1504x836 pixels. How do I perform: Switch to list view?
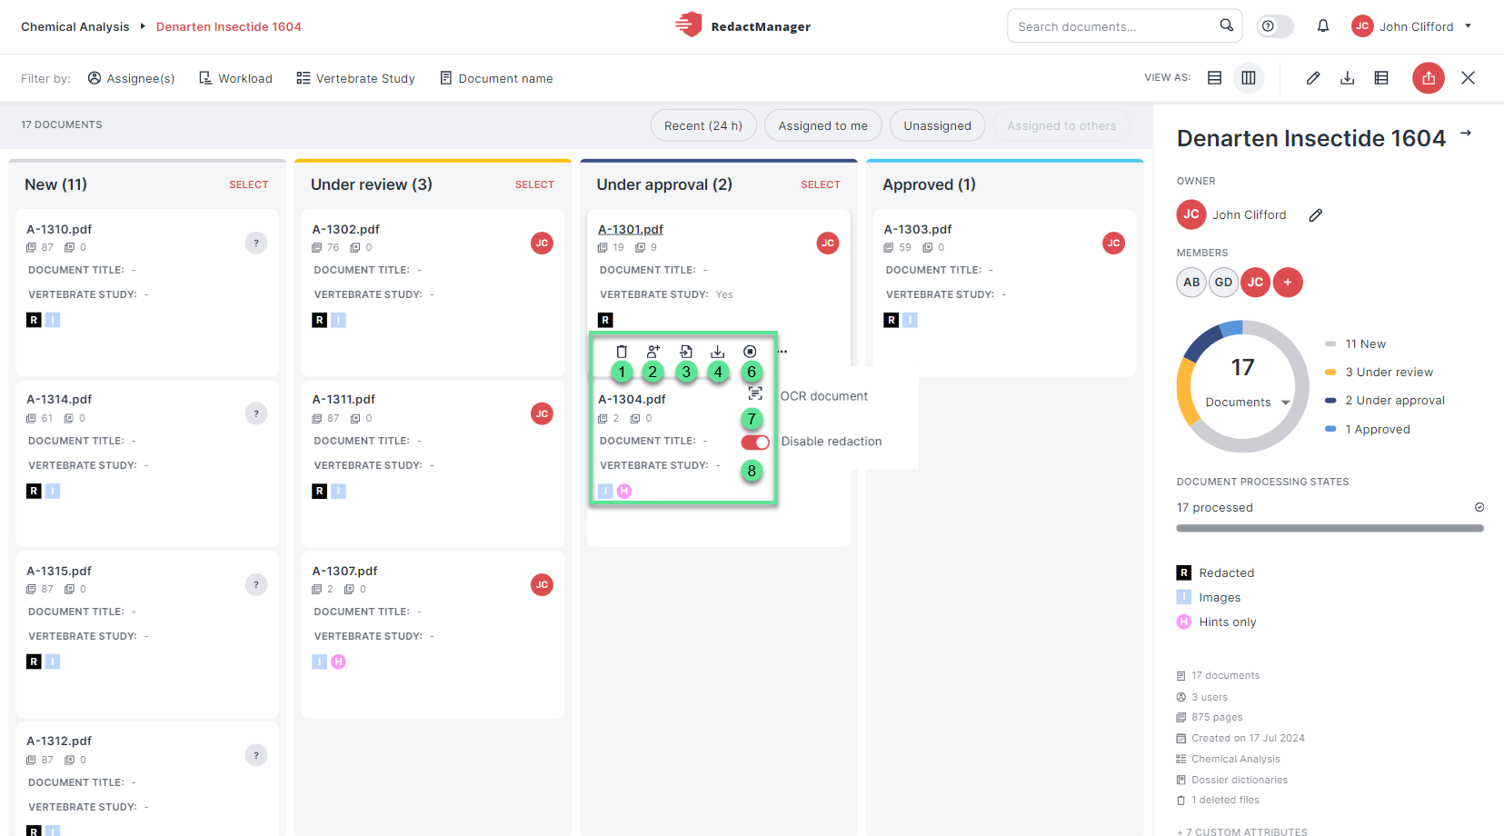pos(1214,78)
